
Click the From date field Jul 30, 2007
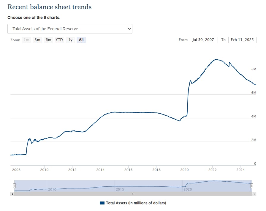[204, 40]
